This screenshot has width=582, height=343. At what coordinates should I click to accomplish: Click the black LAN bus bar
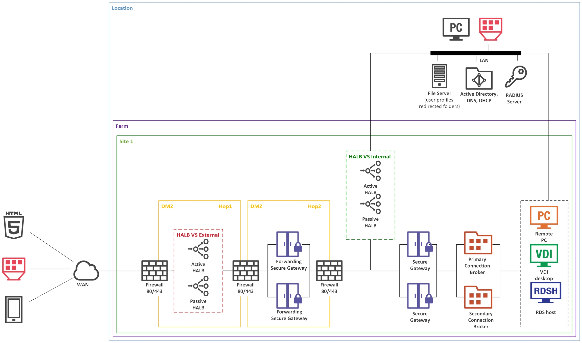point(475,53)
